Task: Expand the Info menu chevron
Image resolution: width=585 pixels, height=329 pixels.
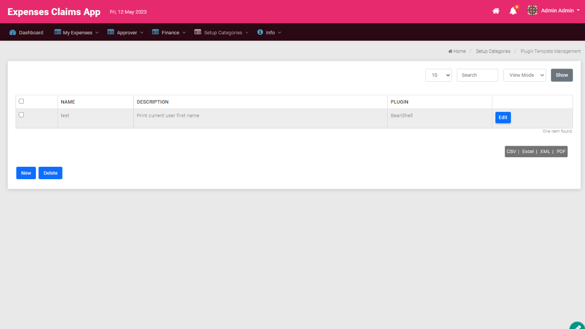Action: pyautogui.click(x=280, y=33)
